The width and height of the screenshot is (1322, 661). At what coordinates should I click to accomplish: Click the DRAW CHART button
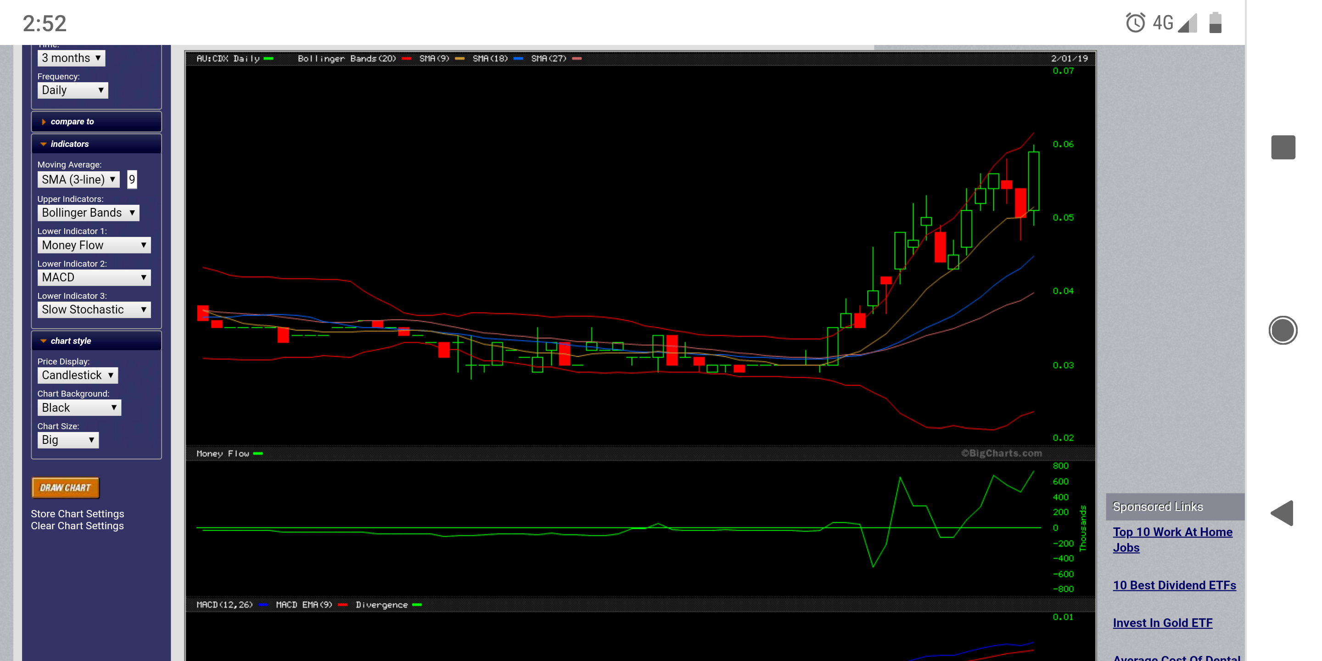click(65, 488)
